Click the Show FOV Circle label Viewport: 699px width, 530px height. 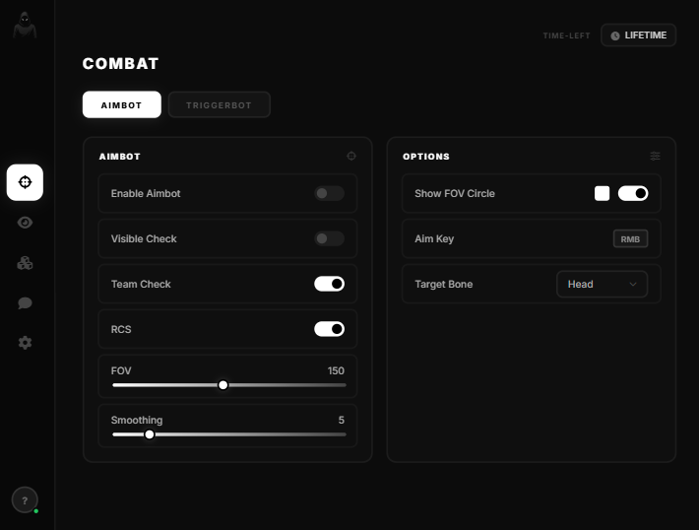click(455, 193)
